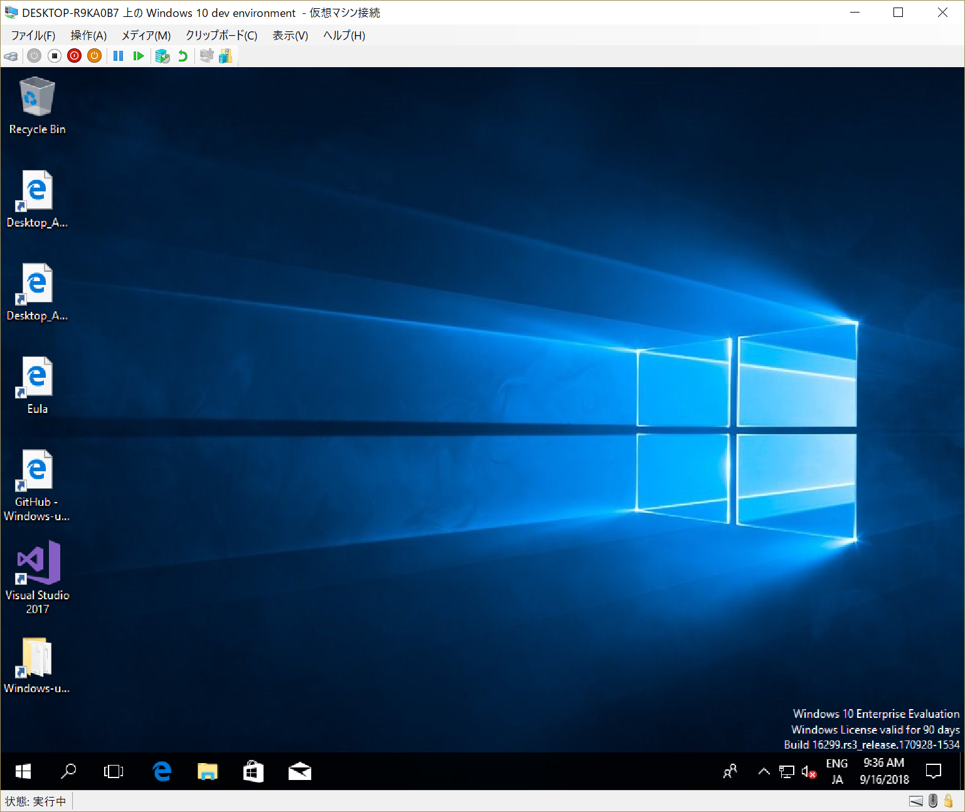Revert the VM using the undo arrow
This screenshot has width=965, height=812.
coord(183,56)
